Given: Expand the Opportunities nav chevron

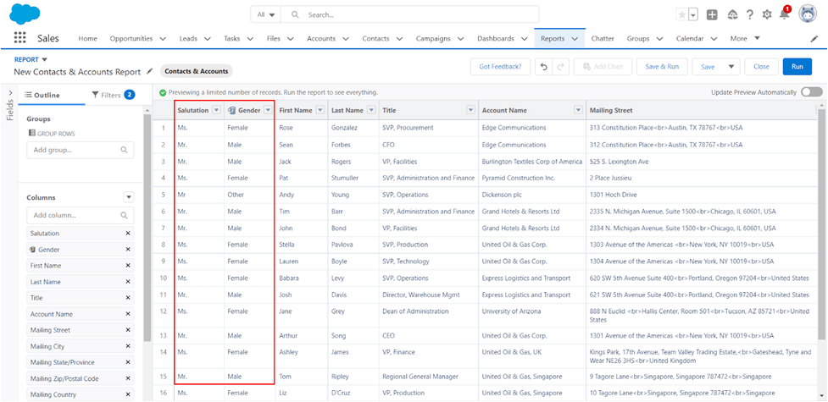Looking at the screenshot, I should 163,39.
